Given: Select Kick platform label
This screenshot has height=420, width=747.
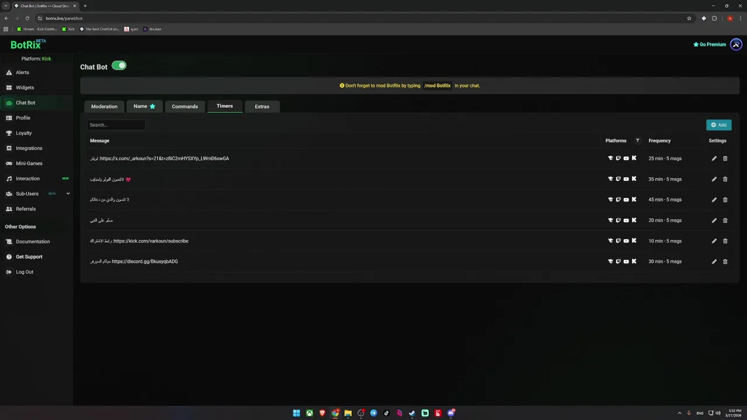Looking at the screenshot, I should tap(47, 59).
